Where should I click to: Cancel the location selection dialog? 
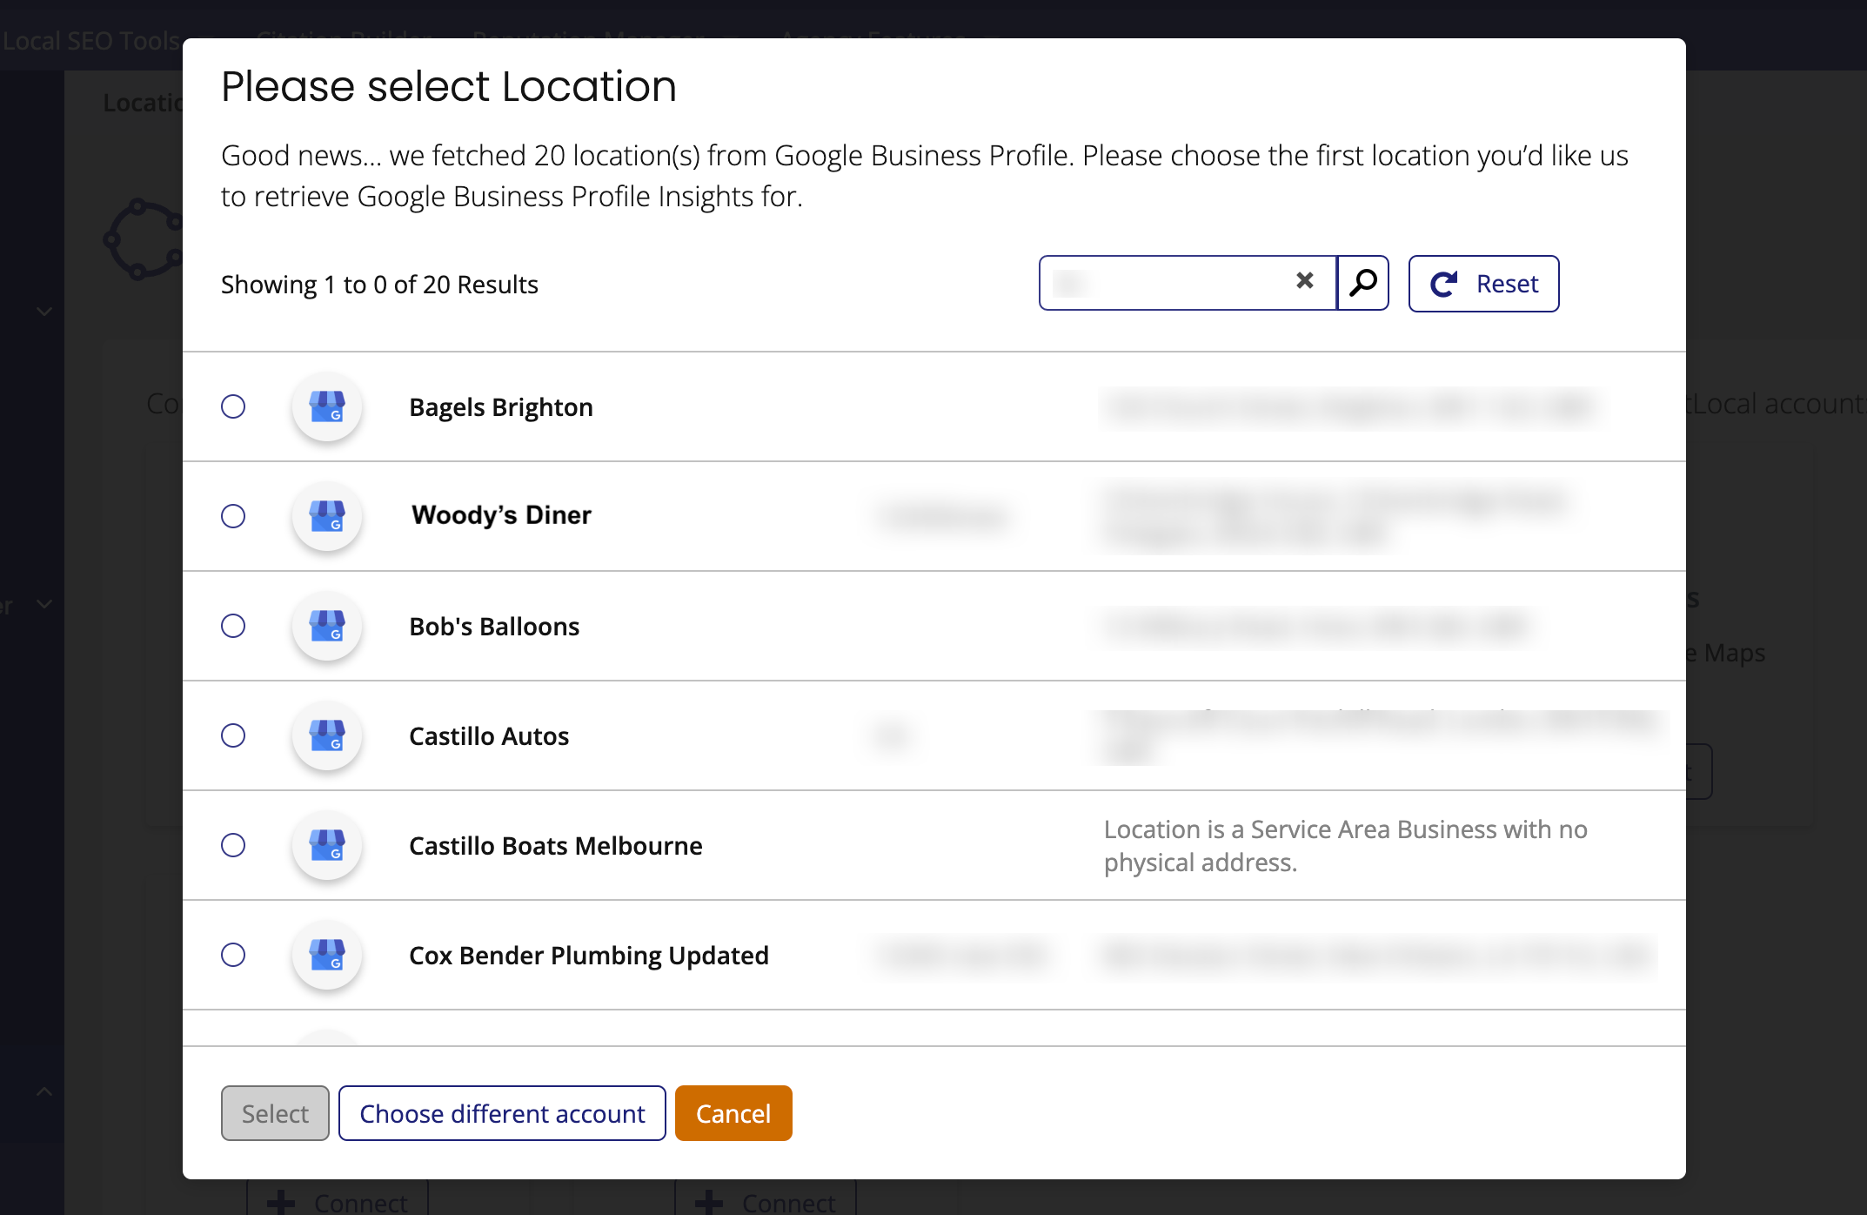[733, 1113]
